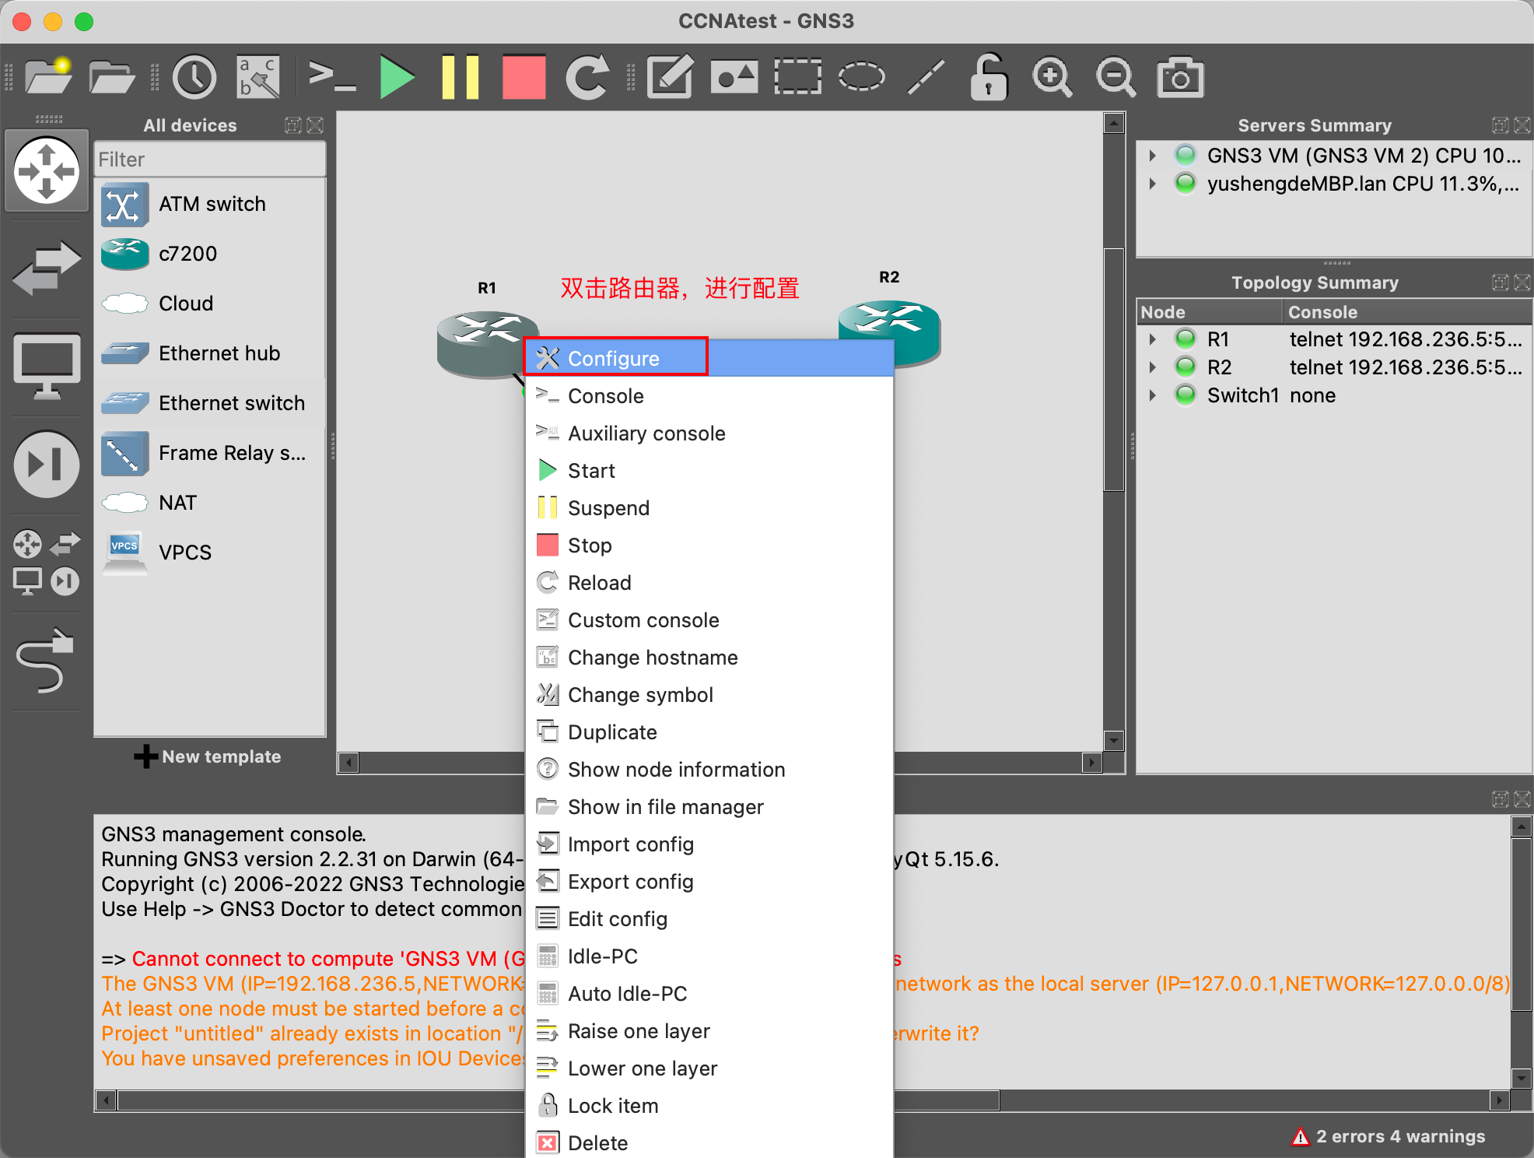Image resolution: width=1534 pixels, height=1158 pixels.
Task: Select the green Start toolbar icon
Action: pyautogui.click(x=397, y=76)
